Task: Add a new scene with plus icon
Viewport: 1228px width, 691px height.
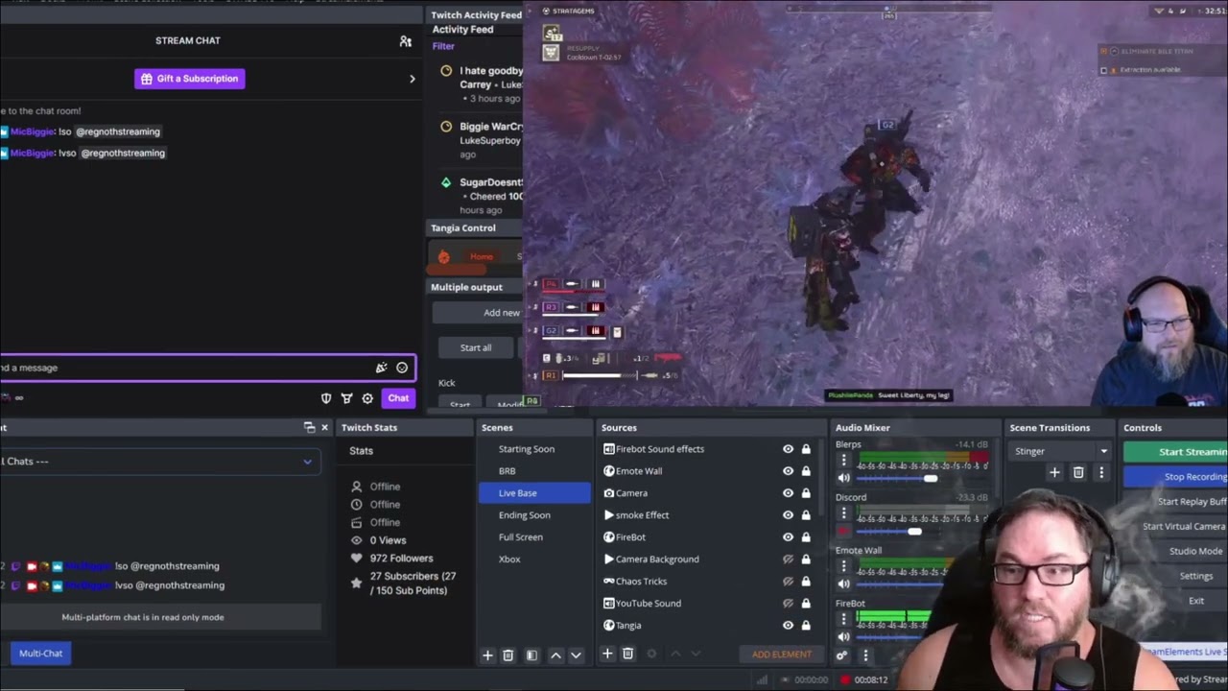Action: pos(487,655)
